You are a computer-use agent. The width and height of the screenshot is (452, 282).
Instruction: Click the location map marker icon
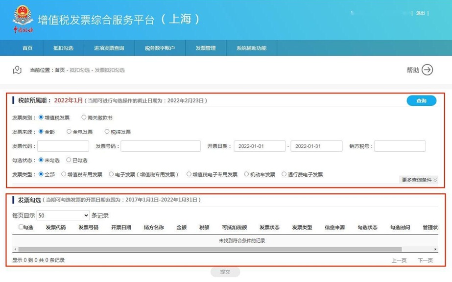click(18, 70)
